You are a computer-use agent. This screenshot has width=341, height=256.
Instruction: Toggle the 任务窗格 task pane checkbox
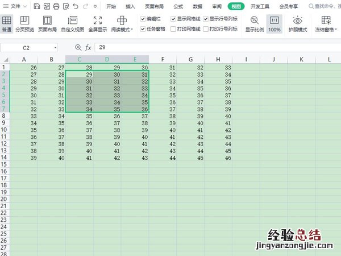tap(143, 28)
